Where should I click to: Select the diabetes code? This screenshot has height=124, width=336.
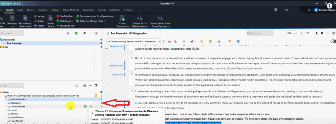click(14, 114)
